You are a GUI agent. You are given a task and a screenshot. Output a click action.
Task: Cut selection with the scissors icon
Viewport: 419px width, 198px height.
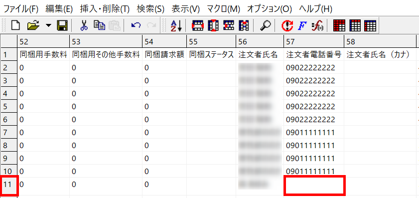[84, 25]
